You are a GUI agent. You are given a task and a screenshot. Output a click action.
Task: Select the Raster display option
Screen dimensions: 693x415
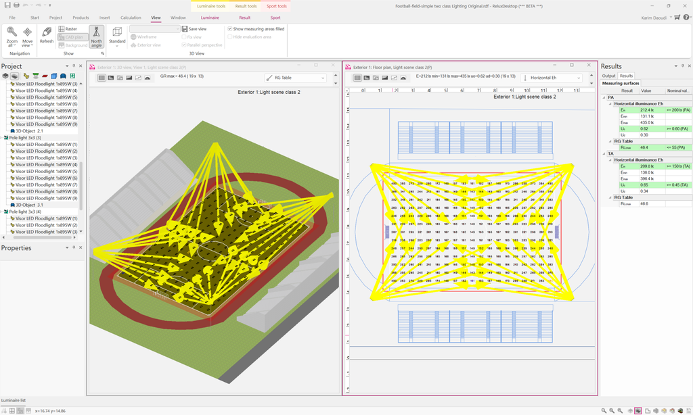[x=67, y=29]
